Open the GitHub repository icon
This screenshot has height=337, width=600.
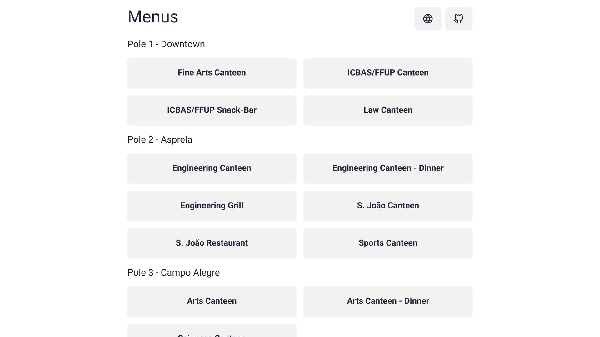458,19
